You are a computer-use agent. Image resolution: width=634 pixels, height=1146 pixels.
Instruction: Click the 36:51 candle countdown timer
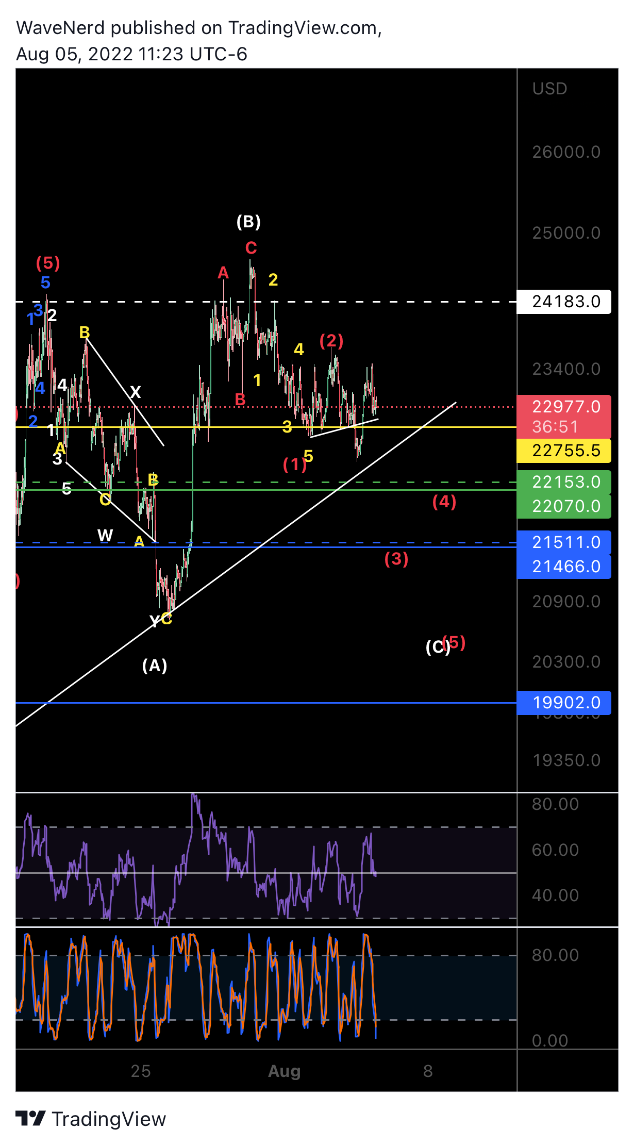point(555,427)
